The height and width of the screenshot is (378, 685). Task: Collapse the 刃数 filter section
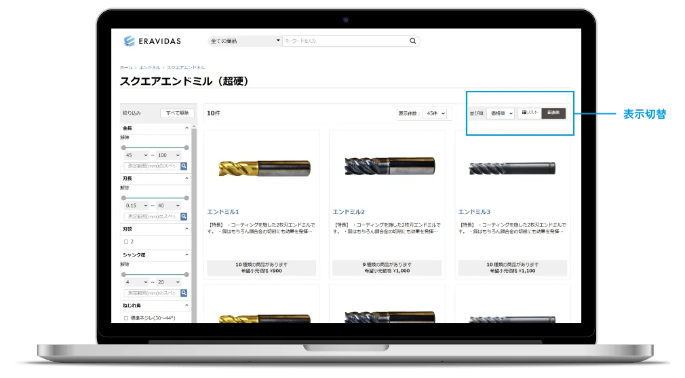tap(187, 229)
